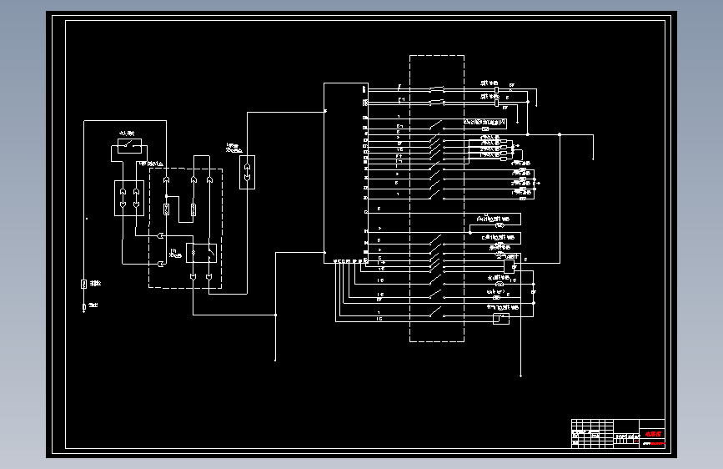Select the relay box with coil and contact
This screenshot has height=469, width=723.
pyautogui.click(x=202, y=253)
